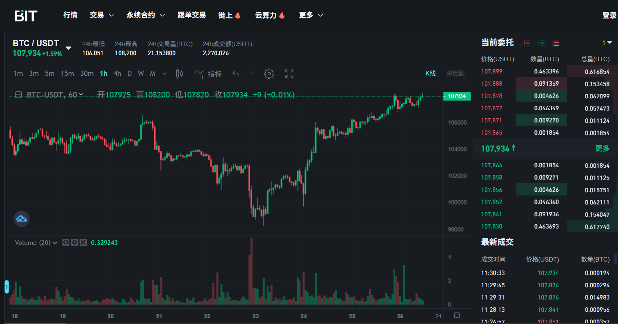Image resolution: width=618 pixels, height=324 pixels.
Task: Remove the Volume indicator with X
Action: point(83,242)
